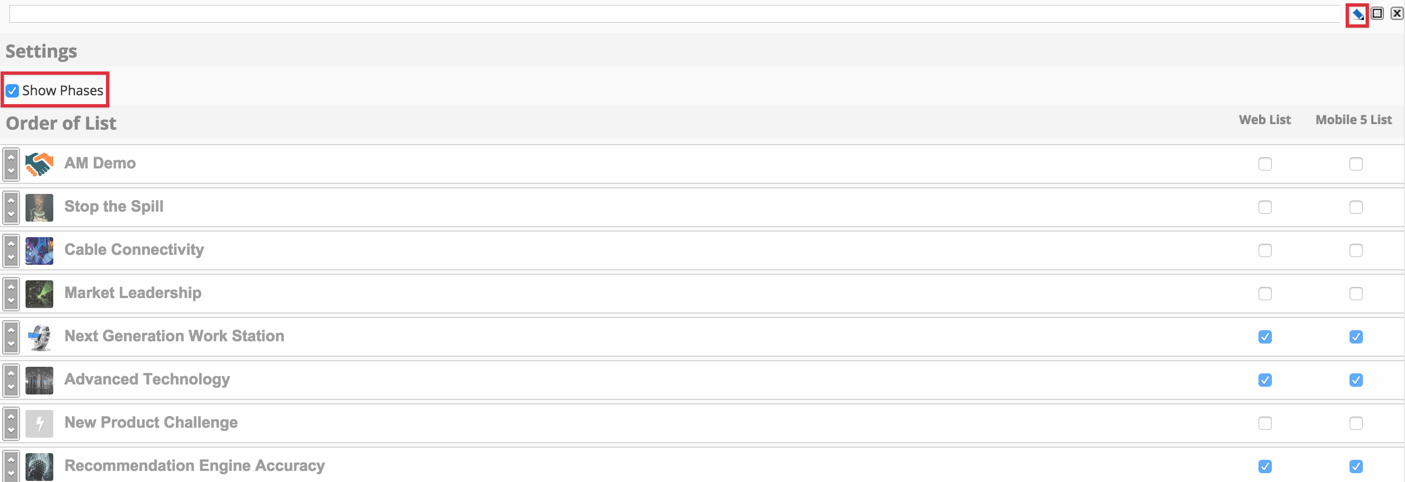The width and height of the screenshot is (1405, 482).
Task: Move AM Demo down with reorder arrow
Action: (11, 171)
